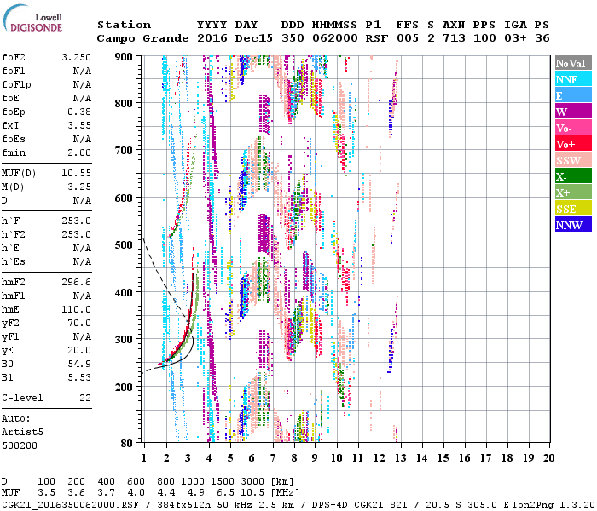Click the yE value 20.0
The height and width of the screenshot is (511, 597).
(x=79, y=351)
